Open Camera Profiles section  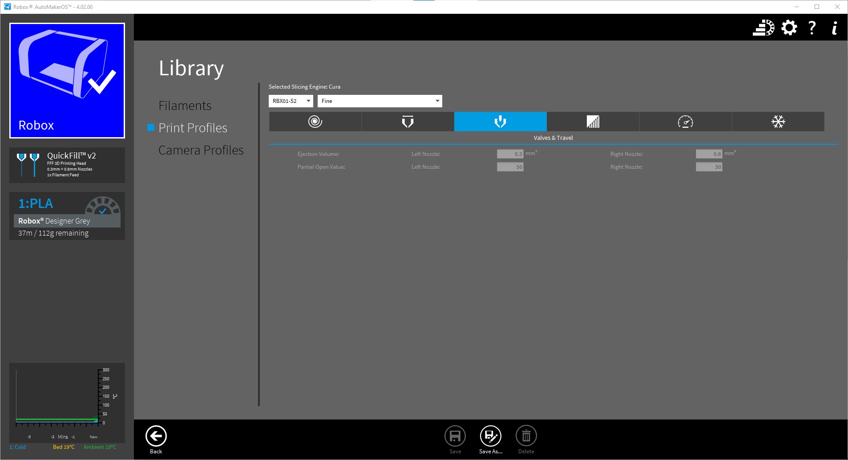201,150
